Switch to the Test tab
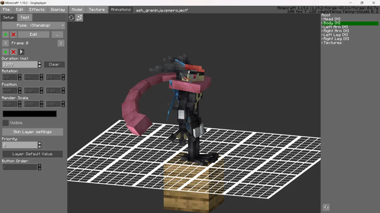The height and width of the screenshot is (213, 380). pyautogui.click(x=25, y=17)
